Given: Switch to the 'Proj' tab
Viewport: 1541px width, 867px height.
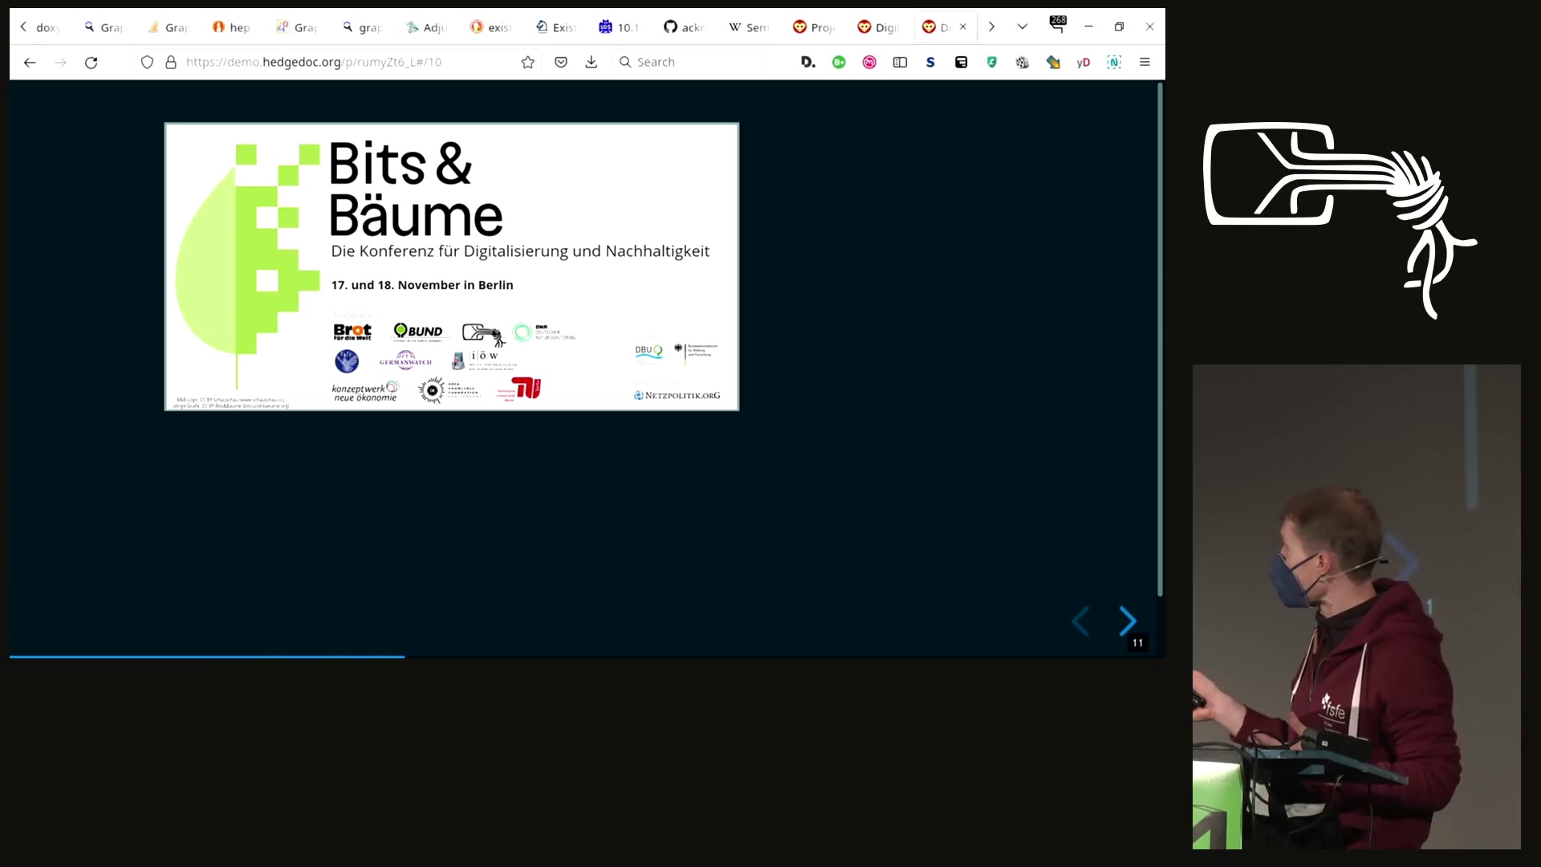Looking at the screenshot, I should click(x=812, y=27).
